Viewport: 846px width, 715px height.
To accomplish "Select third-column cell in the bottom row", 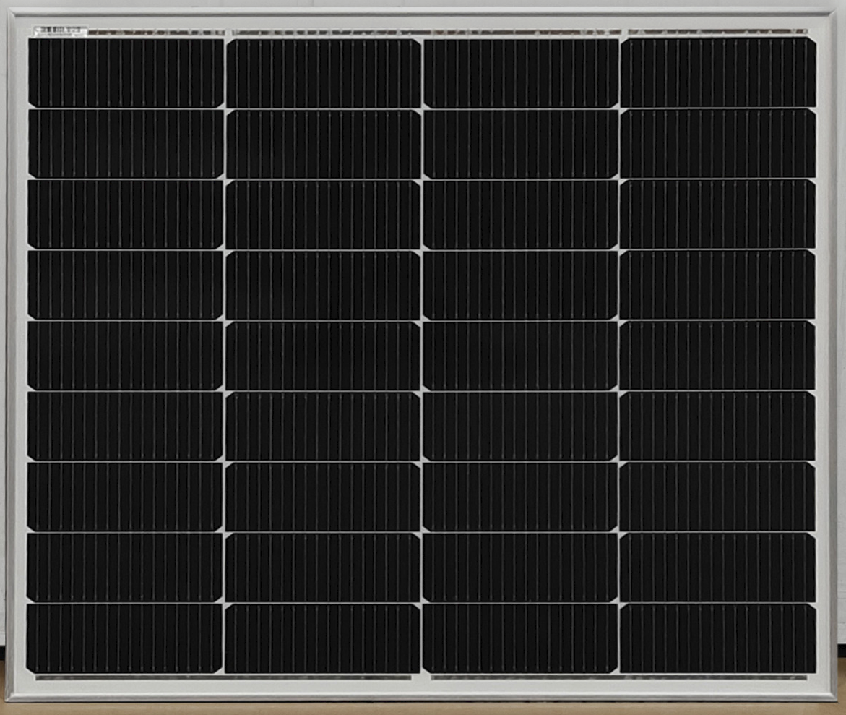I will (520, 638).
